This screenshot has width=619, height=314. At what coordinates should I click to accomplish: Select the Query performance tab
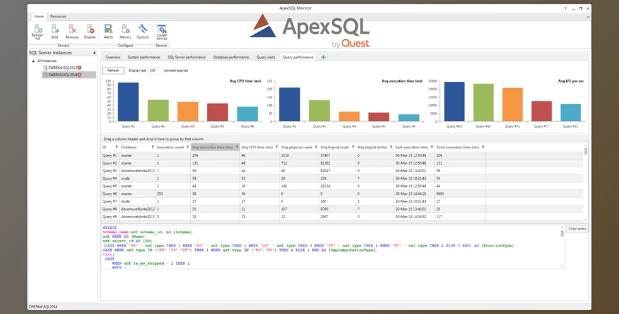[x=298, y=57]
